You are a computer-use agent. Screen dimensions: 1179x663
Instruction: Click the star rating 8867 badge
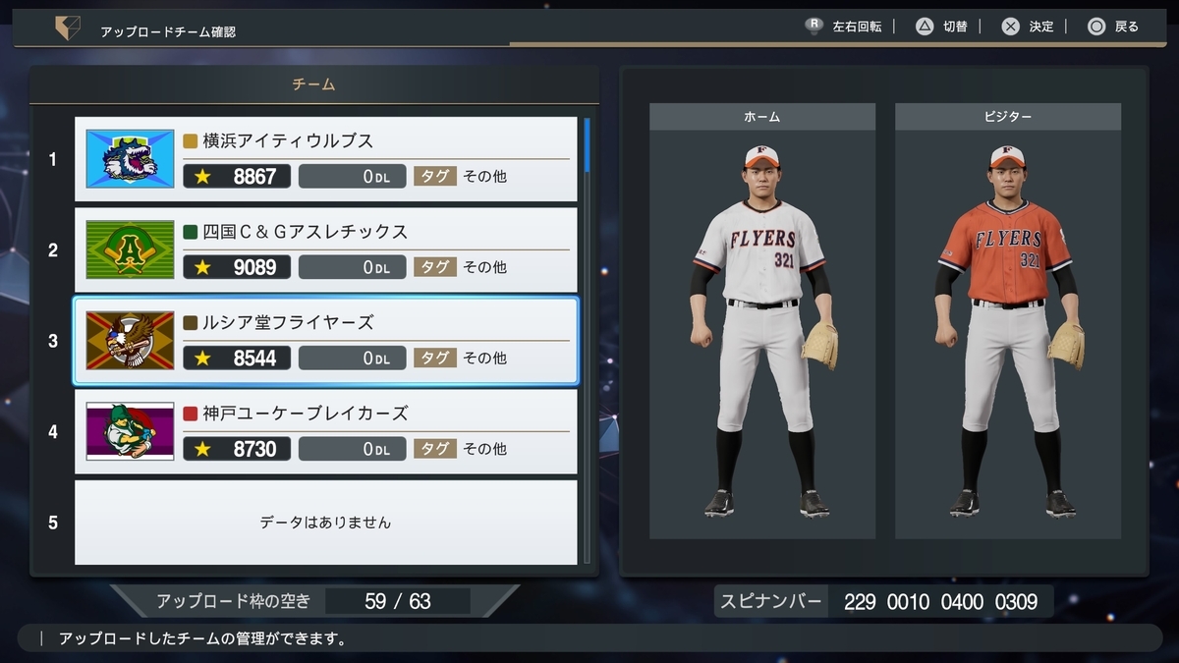point(237,177)
